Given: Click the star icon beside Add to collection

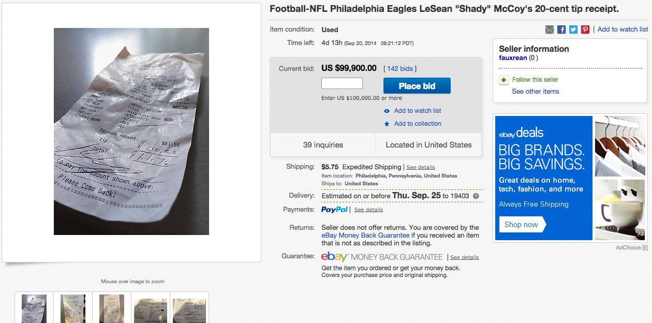Looking at the screenshot, I should tap(387, 124).
